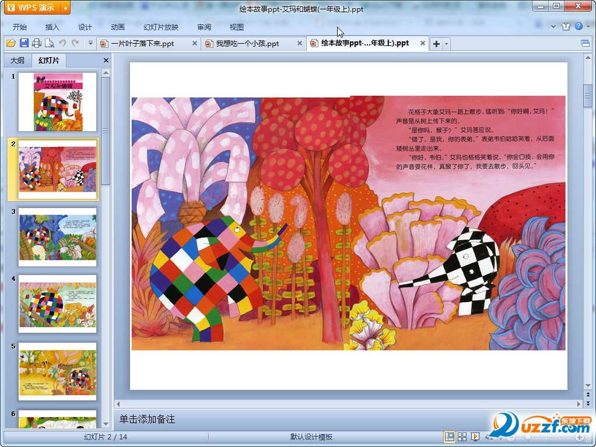Open the 视图 ribbon tab
Viewport: 596px width, 447px height.
coord(236,27)
